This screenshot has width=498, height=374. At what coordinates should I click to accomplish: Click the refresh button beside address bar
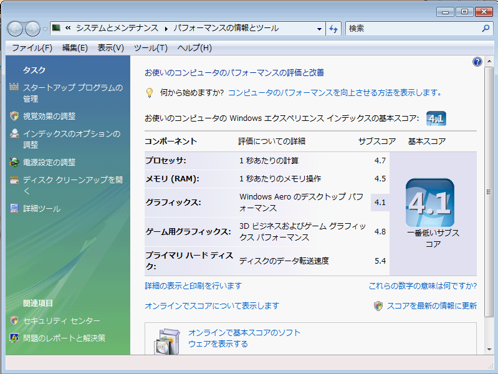tap(334, 29)
